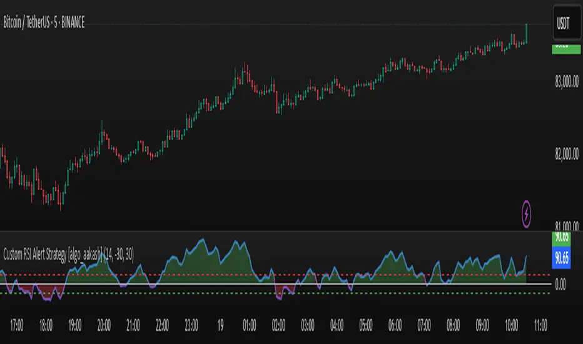Click the latest tall green candle
This screenshot has width=583, height=344.
(527, 34)
